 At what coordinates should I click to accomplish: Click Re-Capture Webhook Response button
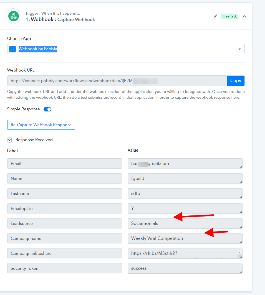(x=41, y=125)
